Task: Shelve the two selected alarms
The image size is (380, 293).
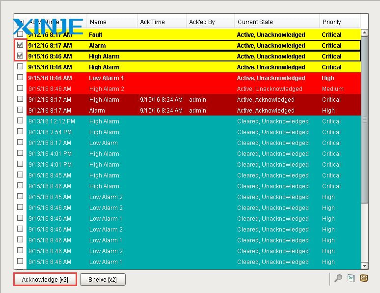Action: (x=103, y=279)
